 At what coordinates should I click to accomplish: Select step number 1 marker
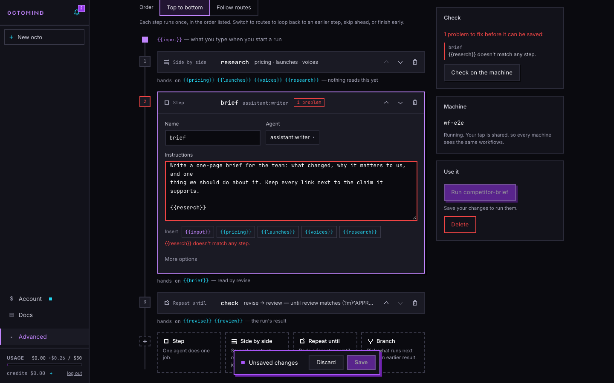[145, 61]
